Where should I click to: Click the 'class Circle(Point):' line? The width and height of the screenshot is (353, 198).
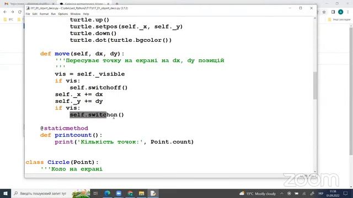[x=62, y=162]
